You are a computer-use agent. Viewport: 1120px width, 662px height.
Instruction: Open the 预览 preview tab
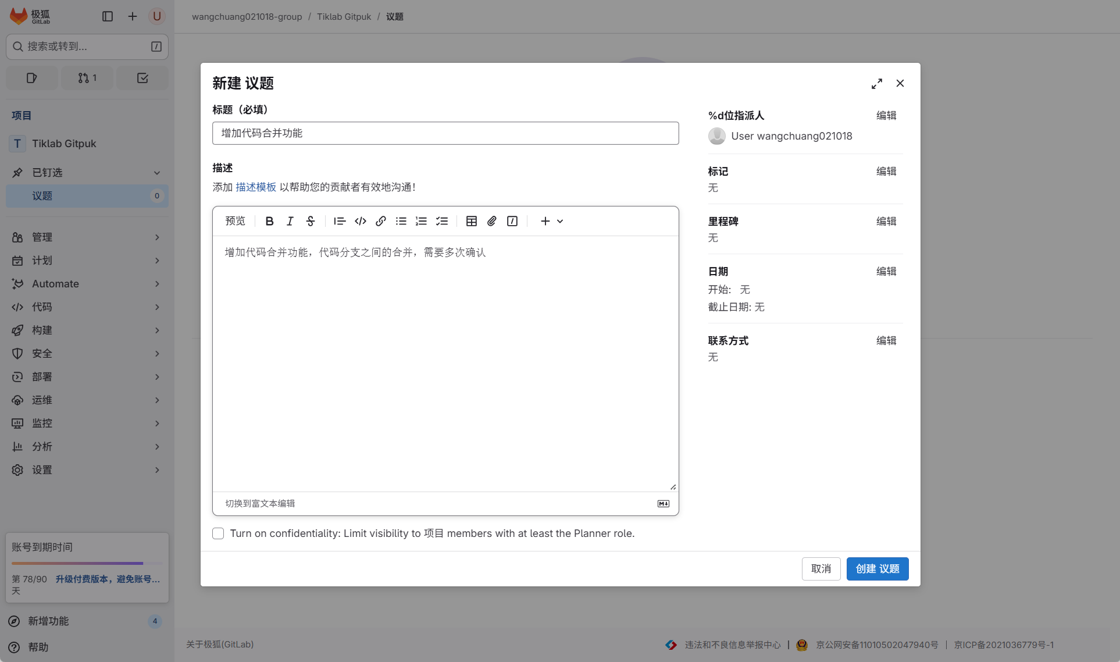[235, 221]
